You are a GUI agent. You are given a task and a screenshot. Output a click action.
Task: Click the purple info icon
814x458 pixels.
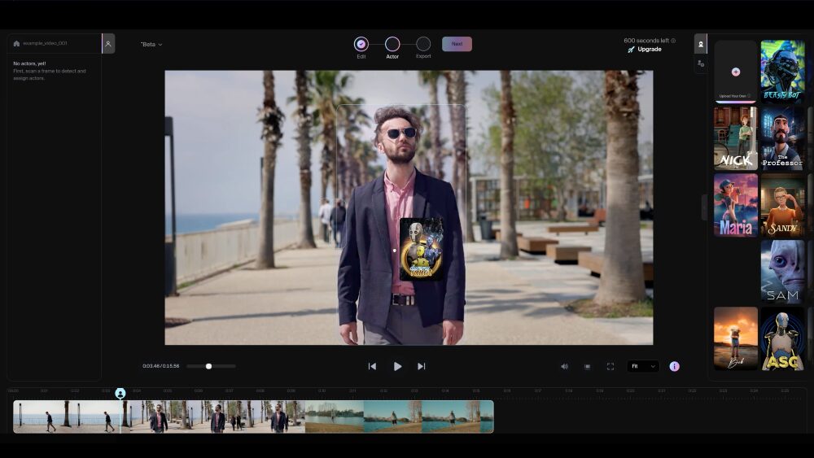coord(674,366)
